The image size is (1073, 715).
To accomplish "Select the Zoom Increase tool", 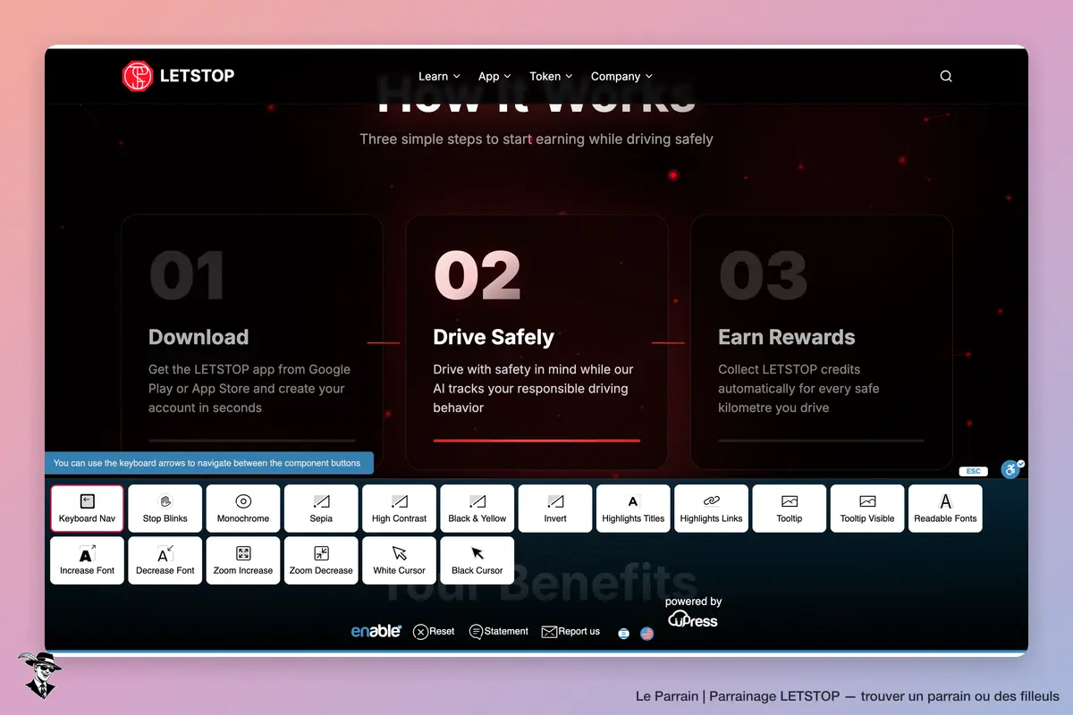I will (x=243, y=560).
